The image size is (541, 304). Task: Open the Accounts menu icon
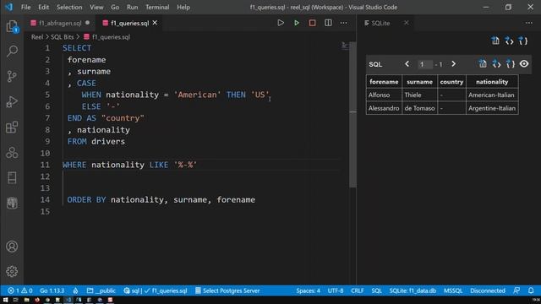(12, 247)
